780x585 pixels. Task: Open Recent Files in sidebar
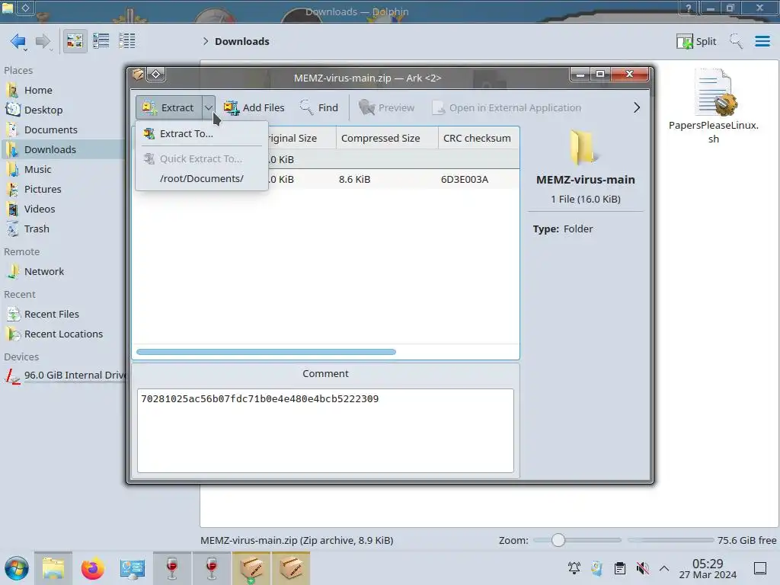tap(51, 315)
